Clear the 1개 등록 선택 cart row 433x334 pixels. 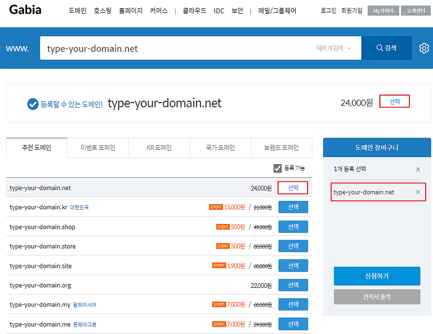pos(418,169)
